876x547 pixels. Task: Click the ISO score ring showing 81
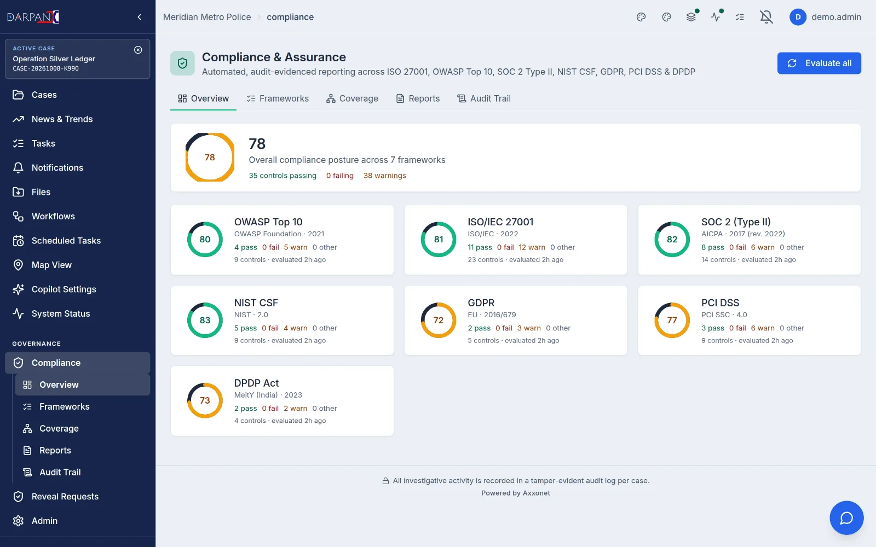click(x=439, y=240)
